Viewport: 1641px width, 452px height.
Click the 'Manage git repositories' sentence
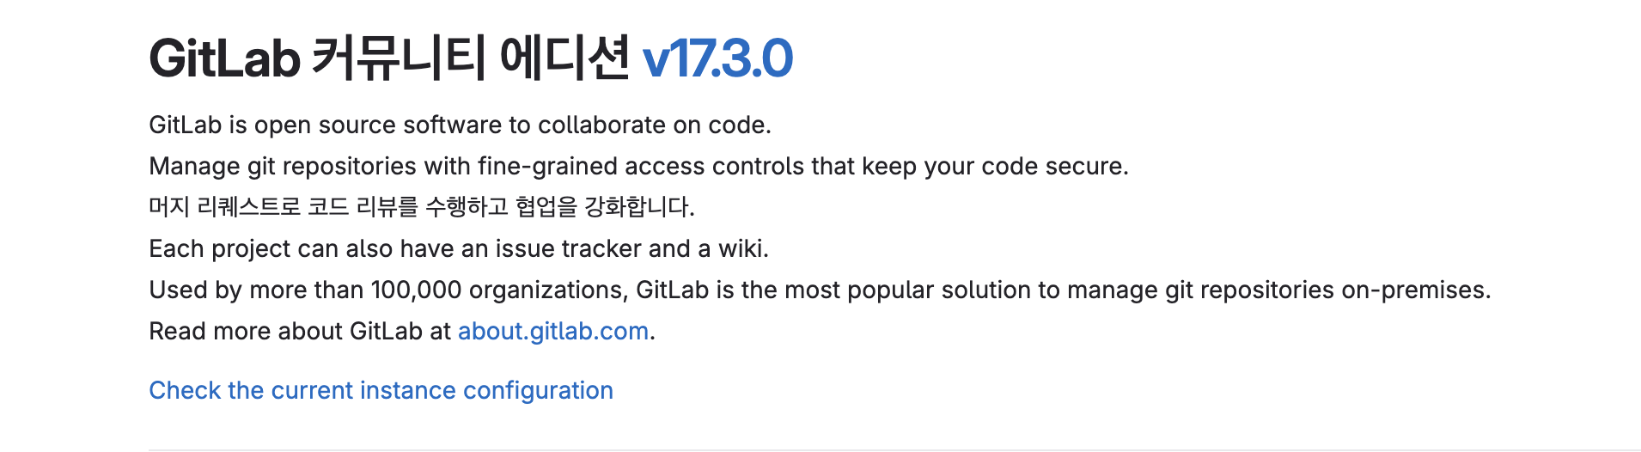point(639,166)
